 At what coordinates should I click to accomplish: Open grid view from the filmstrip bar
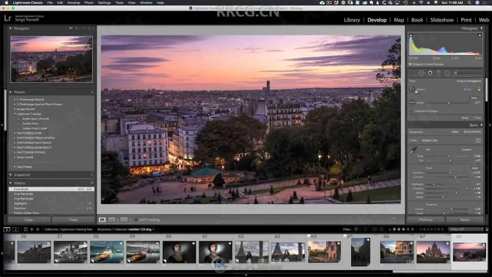(25, 229)
